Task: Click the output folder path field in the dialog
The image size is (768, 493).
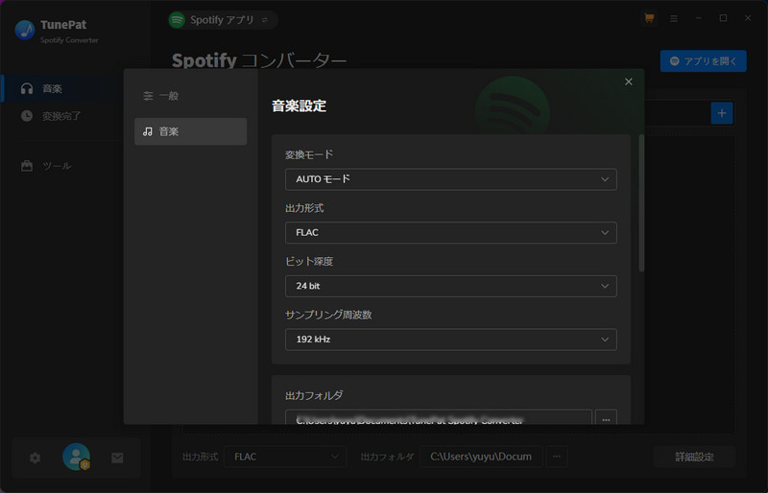Action: [439, 419]
